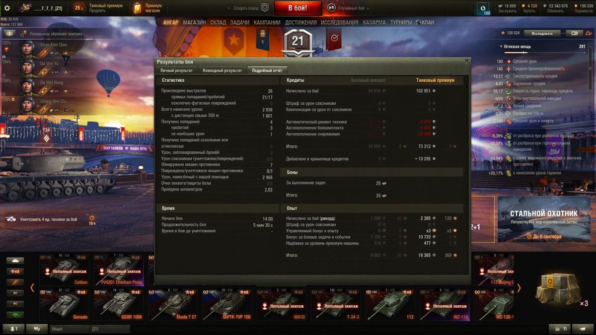
Task: Switch to Подробный отчёт tab
Action: (267, 70)
